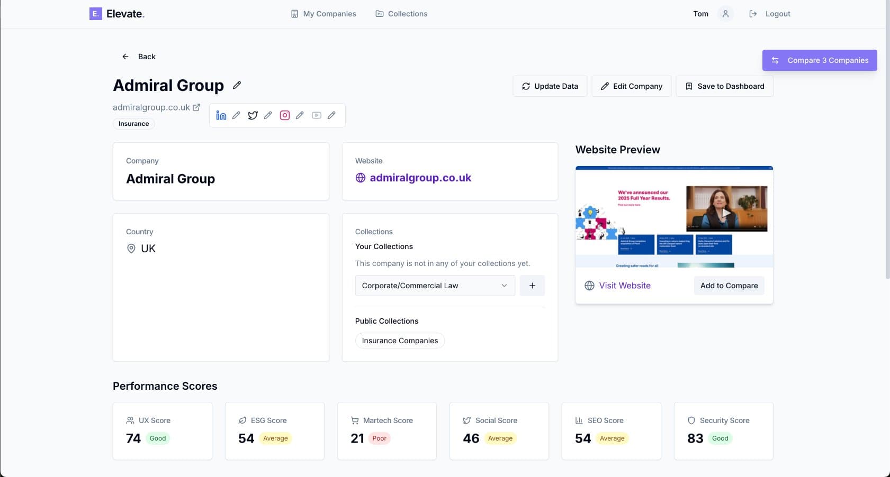Click Add to Compare button
Image resolution: width=890 pixels, height=477 pixels.
pyautogui.click(x=729, y=286)
